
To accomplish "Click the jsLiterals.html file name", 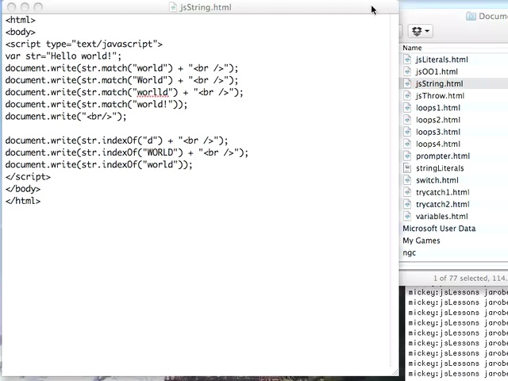I will pos(442,60).
